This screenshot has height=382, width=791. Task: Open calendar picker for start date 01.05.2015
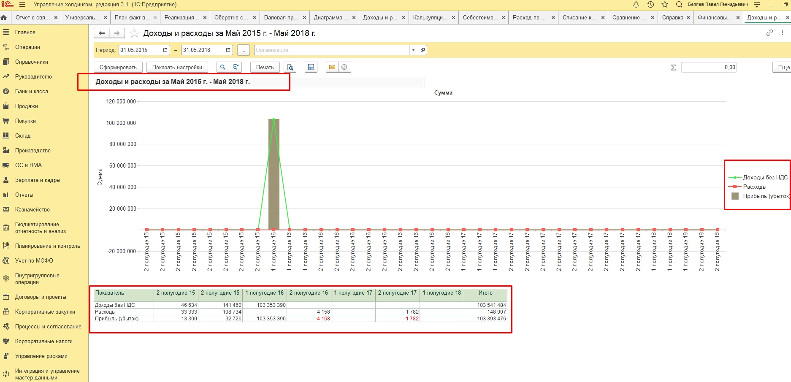(165, 50)
